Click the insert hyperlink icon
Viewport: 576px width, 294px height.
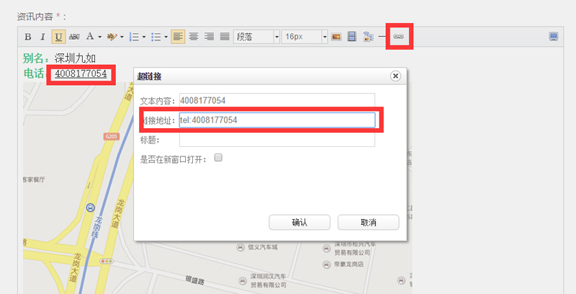click(398, 37)
